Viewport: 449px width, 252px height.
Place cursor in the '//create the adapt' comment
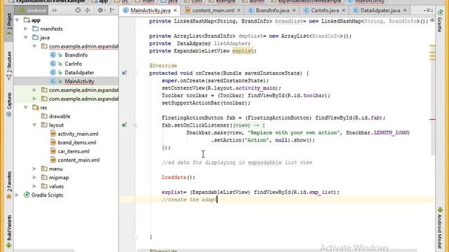click(189, 199)
